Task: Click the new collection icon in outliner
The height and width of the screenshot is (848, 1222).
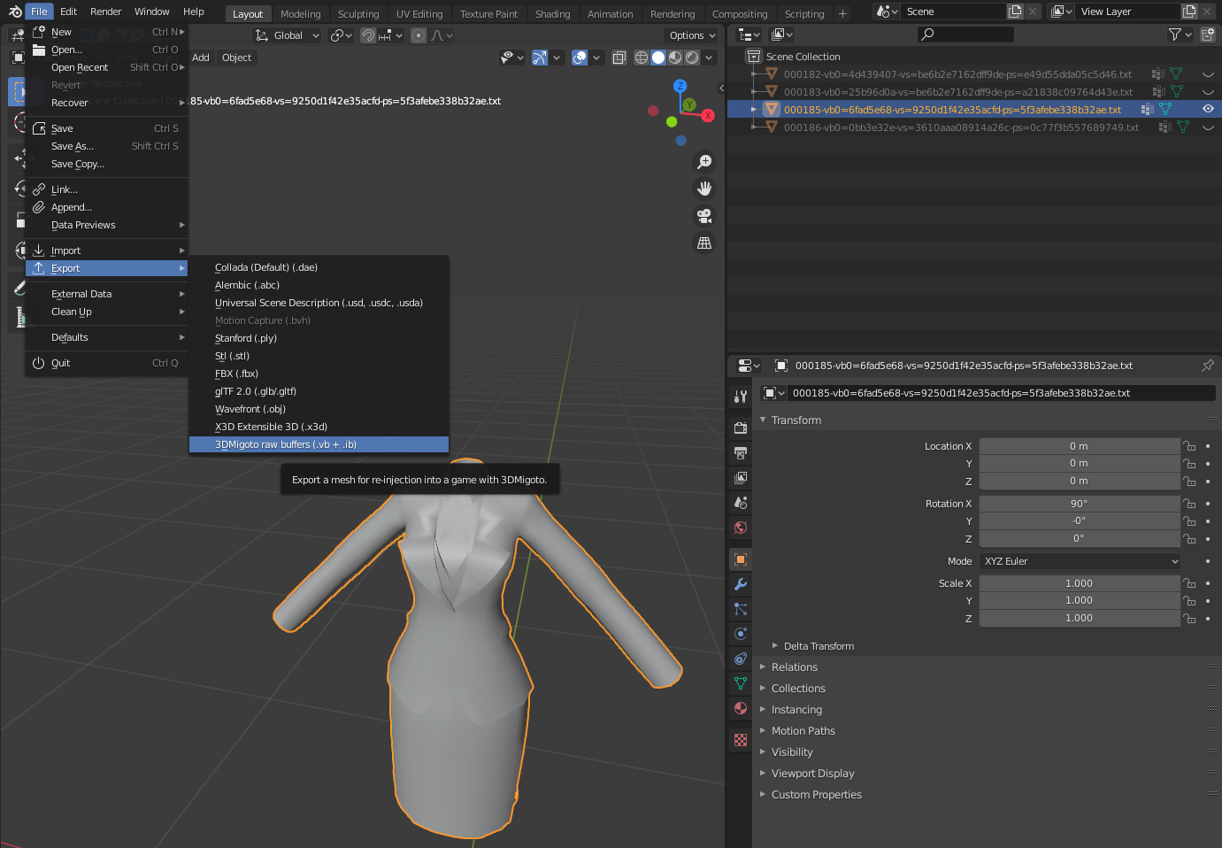Action: click(x=1208, y=35)
